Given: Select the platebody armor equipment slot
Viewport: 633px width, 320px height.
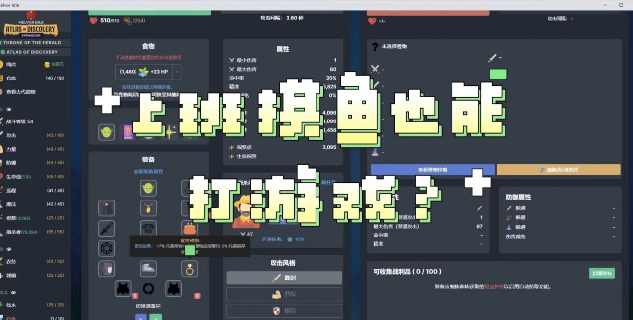Looking at the screenshot, I should (x=148, y=229).
